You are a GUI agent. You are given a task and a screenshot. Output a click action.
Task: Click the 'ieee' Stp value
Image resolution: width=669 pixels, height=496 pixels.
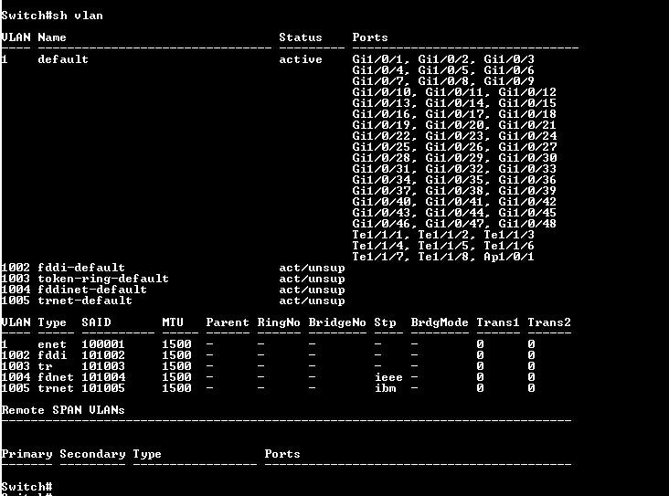coord(388,377)
